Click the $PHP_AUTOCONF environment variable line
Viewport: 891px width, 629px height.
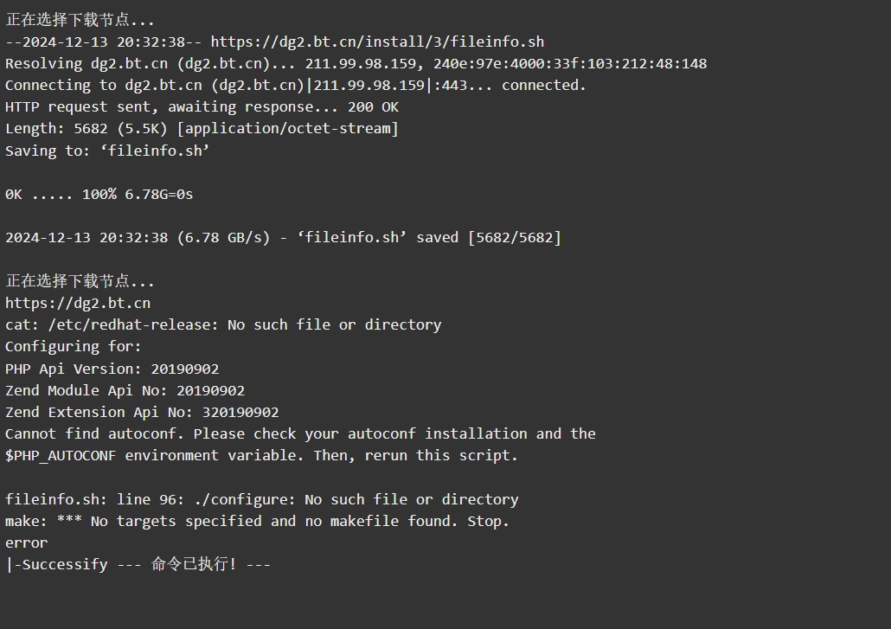(261, 456)
